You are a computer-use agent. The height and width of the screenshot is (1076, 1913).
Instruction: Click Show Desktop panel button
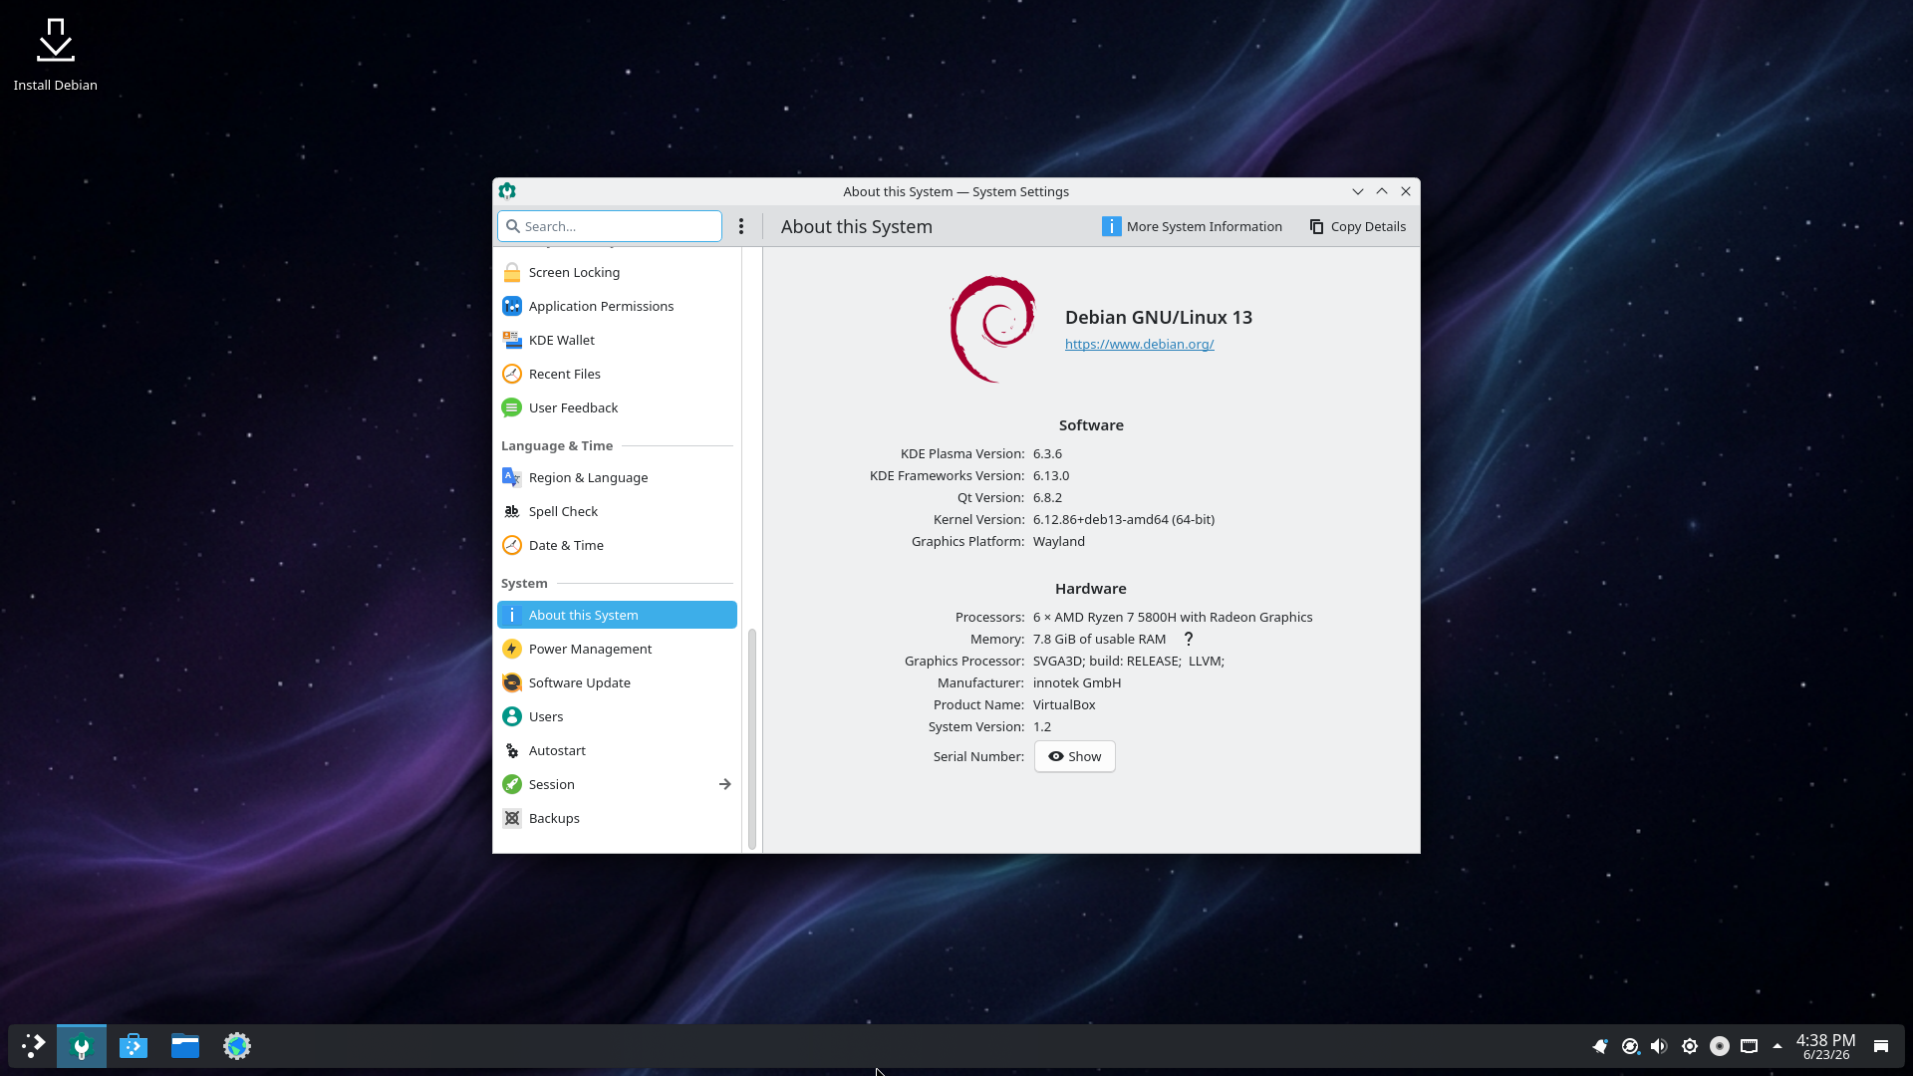(1881, 1046)
